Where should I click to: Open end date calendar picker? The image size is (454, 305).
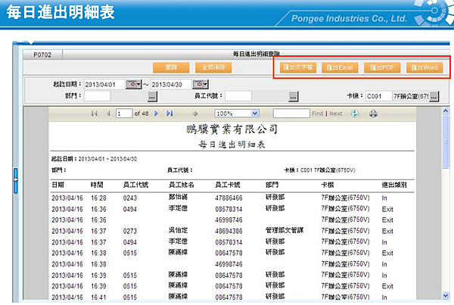coord(201,84)
